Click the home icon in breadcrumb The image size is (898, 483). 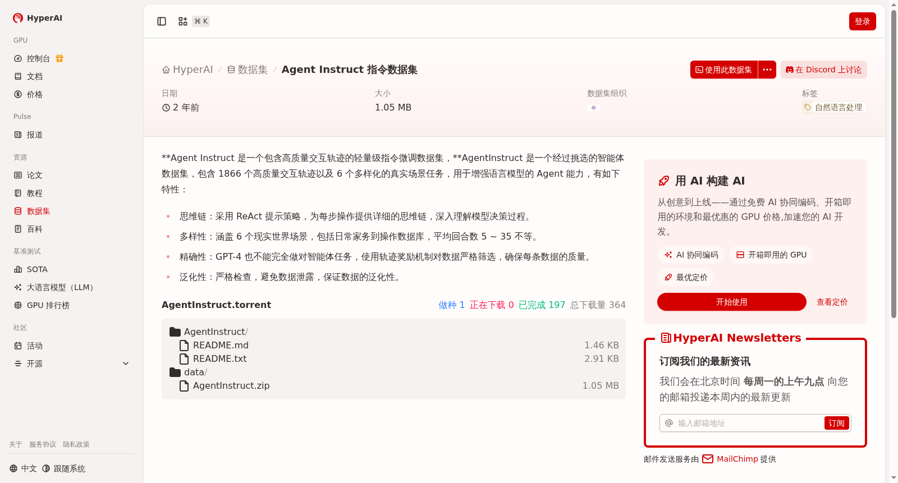[166, 70]
